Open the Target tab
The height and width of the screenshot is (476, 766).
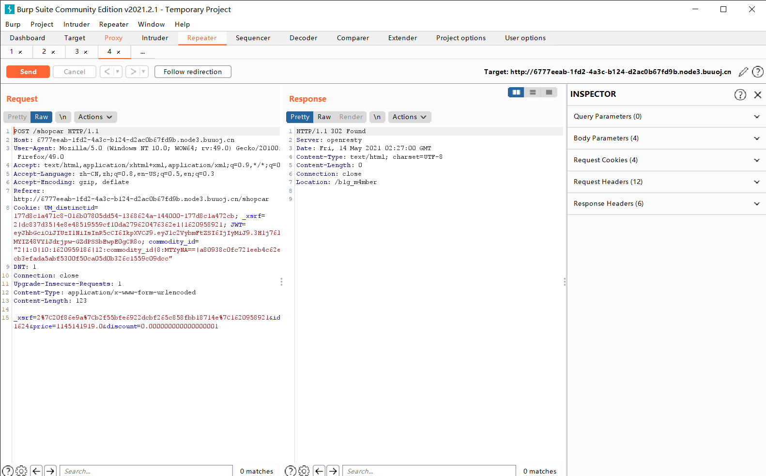(x=75, y=38)
